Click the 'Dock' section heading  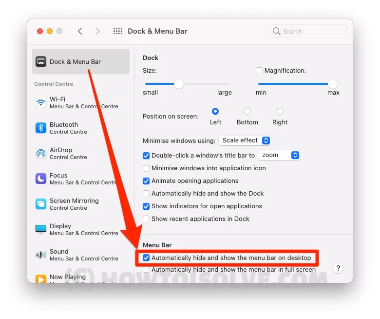[151, 58]
